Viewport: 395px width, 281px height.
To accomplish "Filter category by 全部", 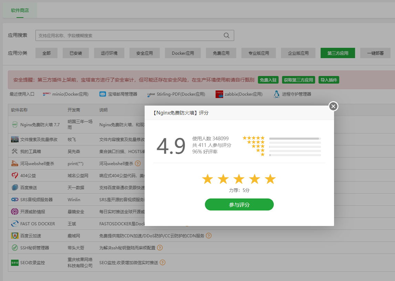I will [46, 53].
